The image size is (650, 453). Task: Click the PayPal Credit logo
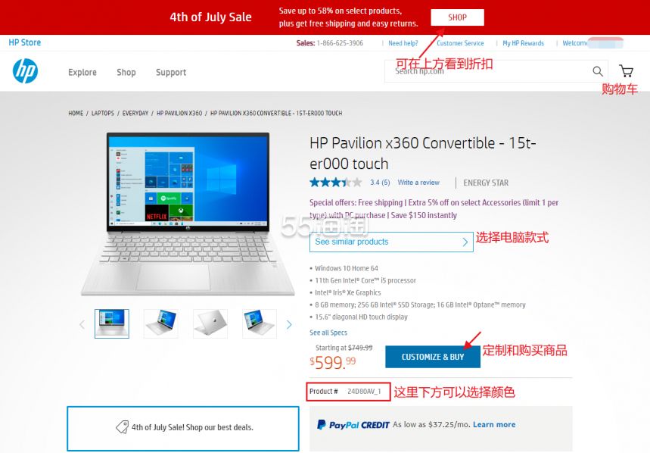[353, 425]
